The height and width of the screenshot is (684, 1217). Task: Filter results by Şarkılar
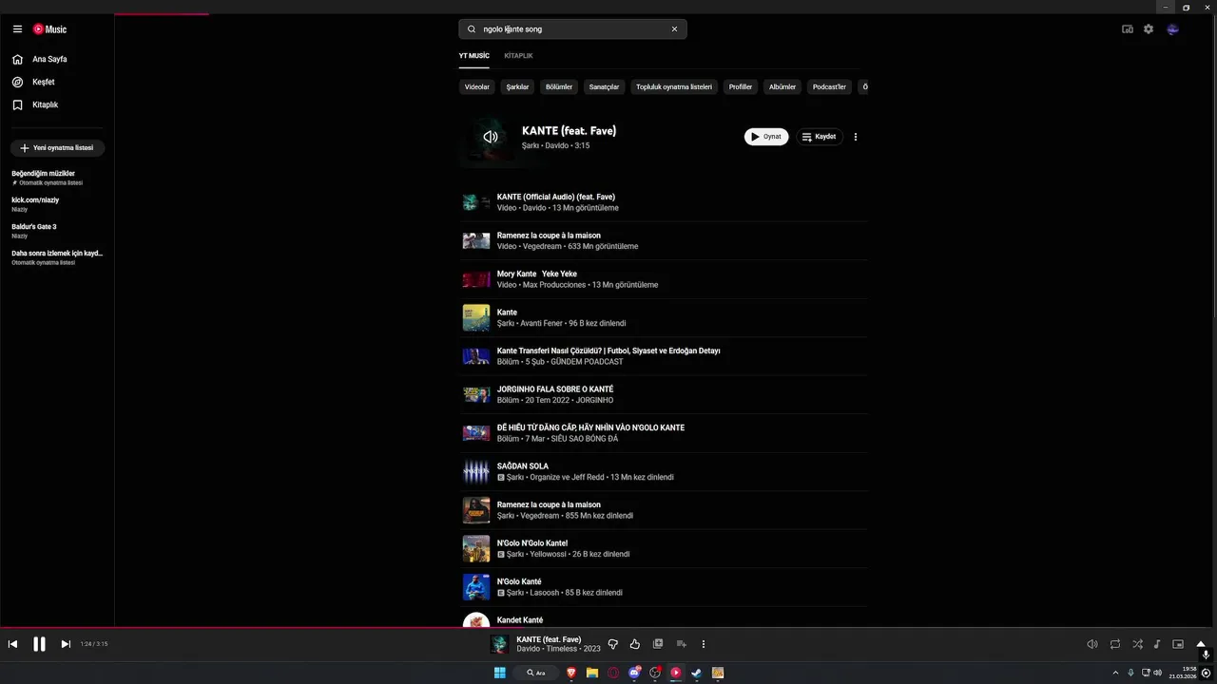click(517, 86)
